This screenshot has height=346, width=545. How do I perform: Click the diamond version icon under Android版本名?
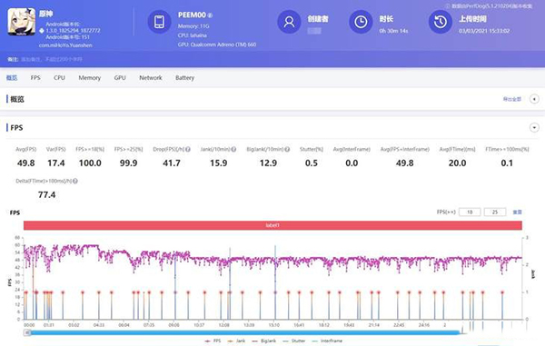[42, 31]
